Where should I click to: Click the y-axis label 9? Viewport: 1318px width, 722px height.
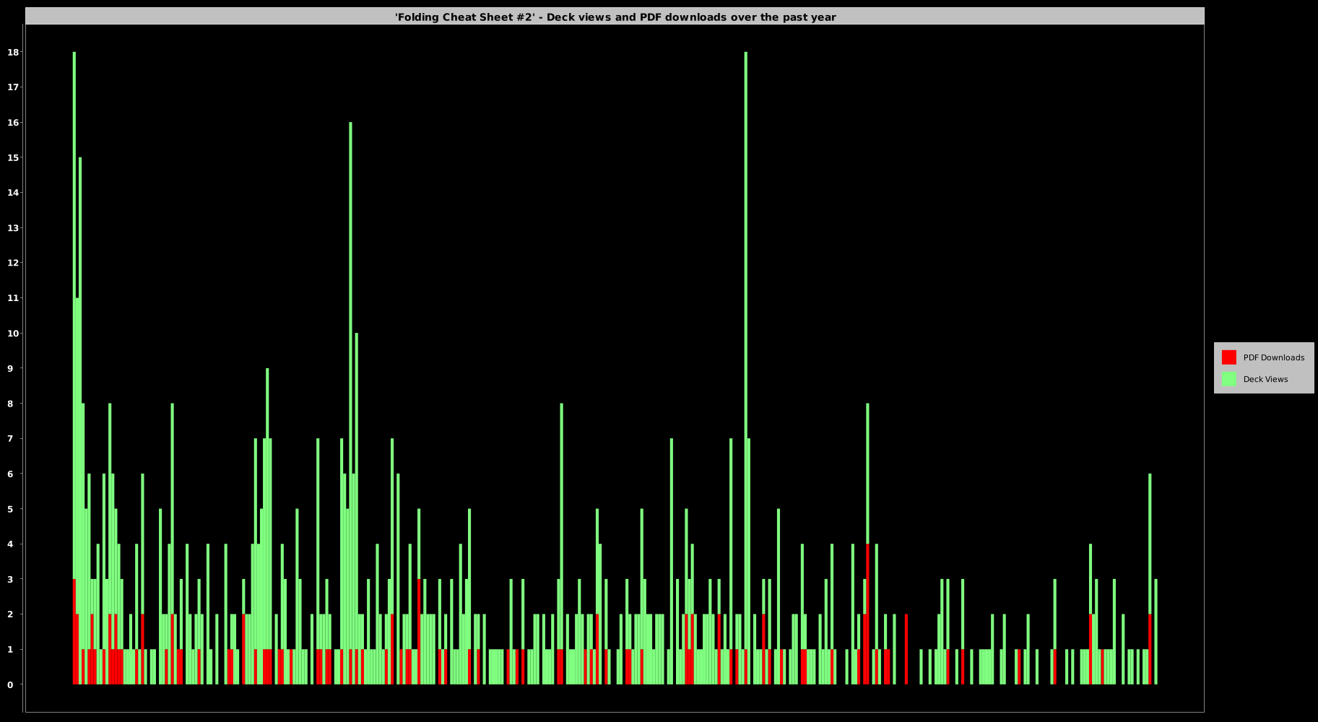(x=10, y=368)
